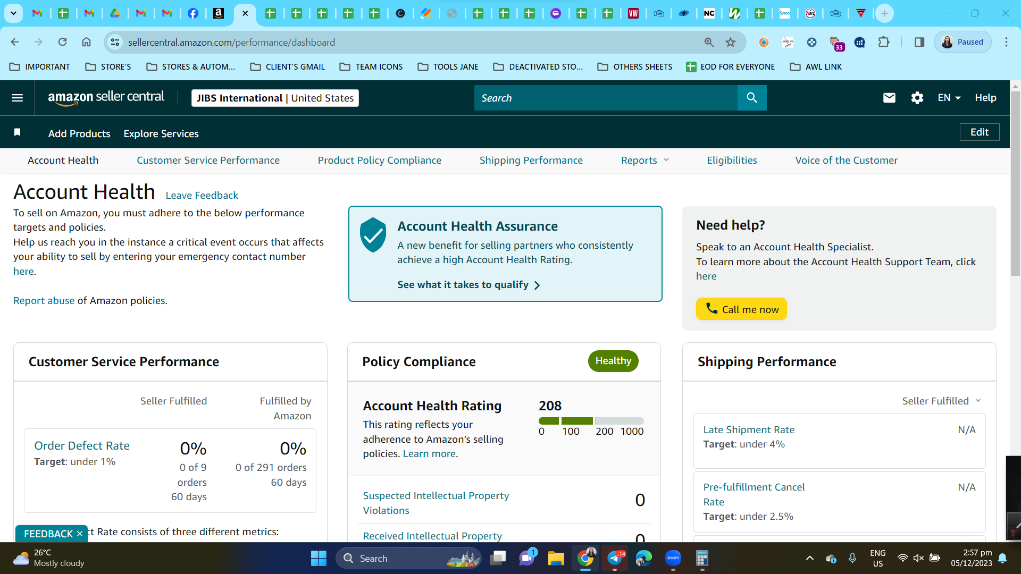Open the Calculator from the taskbar

point(702,558)
